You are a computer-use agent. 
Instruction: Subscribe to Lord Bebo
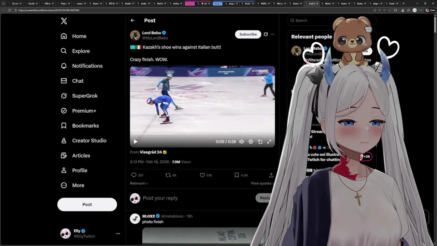pyautogui.click(x=248, y=34)
